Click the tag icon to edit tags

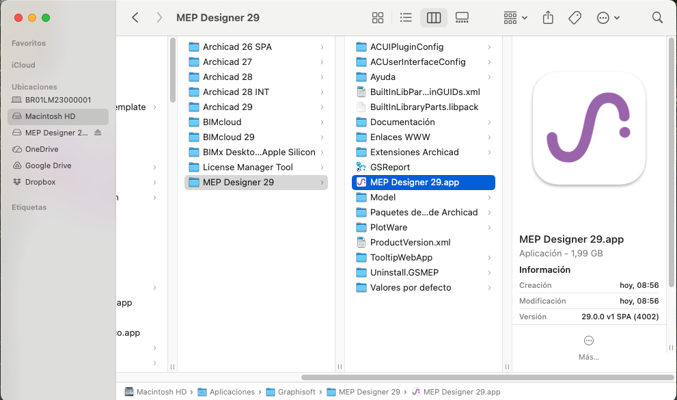575,18
